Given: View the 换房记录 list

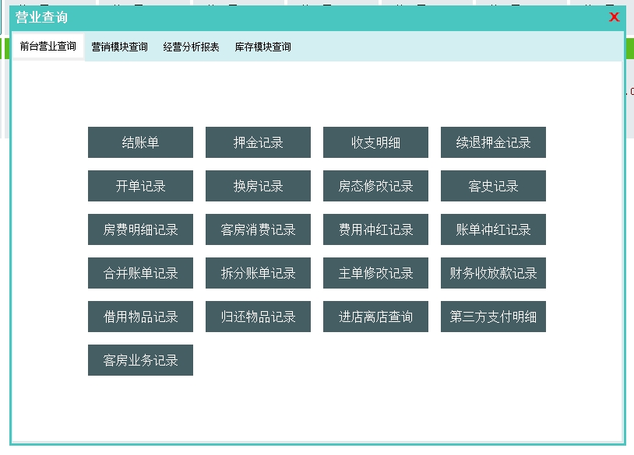Looking at the screenshot, I should 258,186.
